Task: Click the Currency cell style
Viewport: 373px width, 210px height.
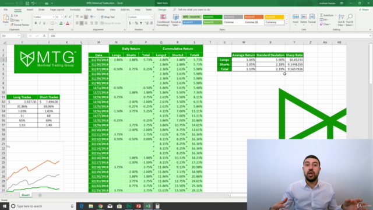Action: tap(275, 22)
